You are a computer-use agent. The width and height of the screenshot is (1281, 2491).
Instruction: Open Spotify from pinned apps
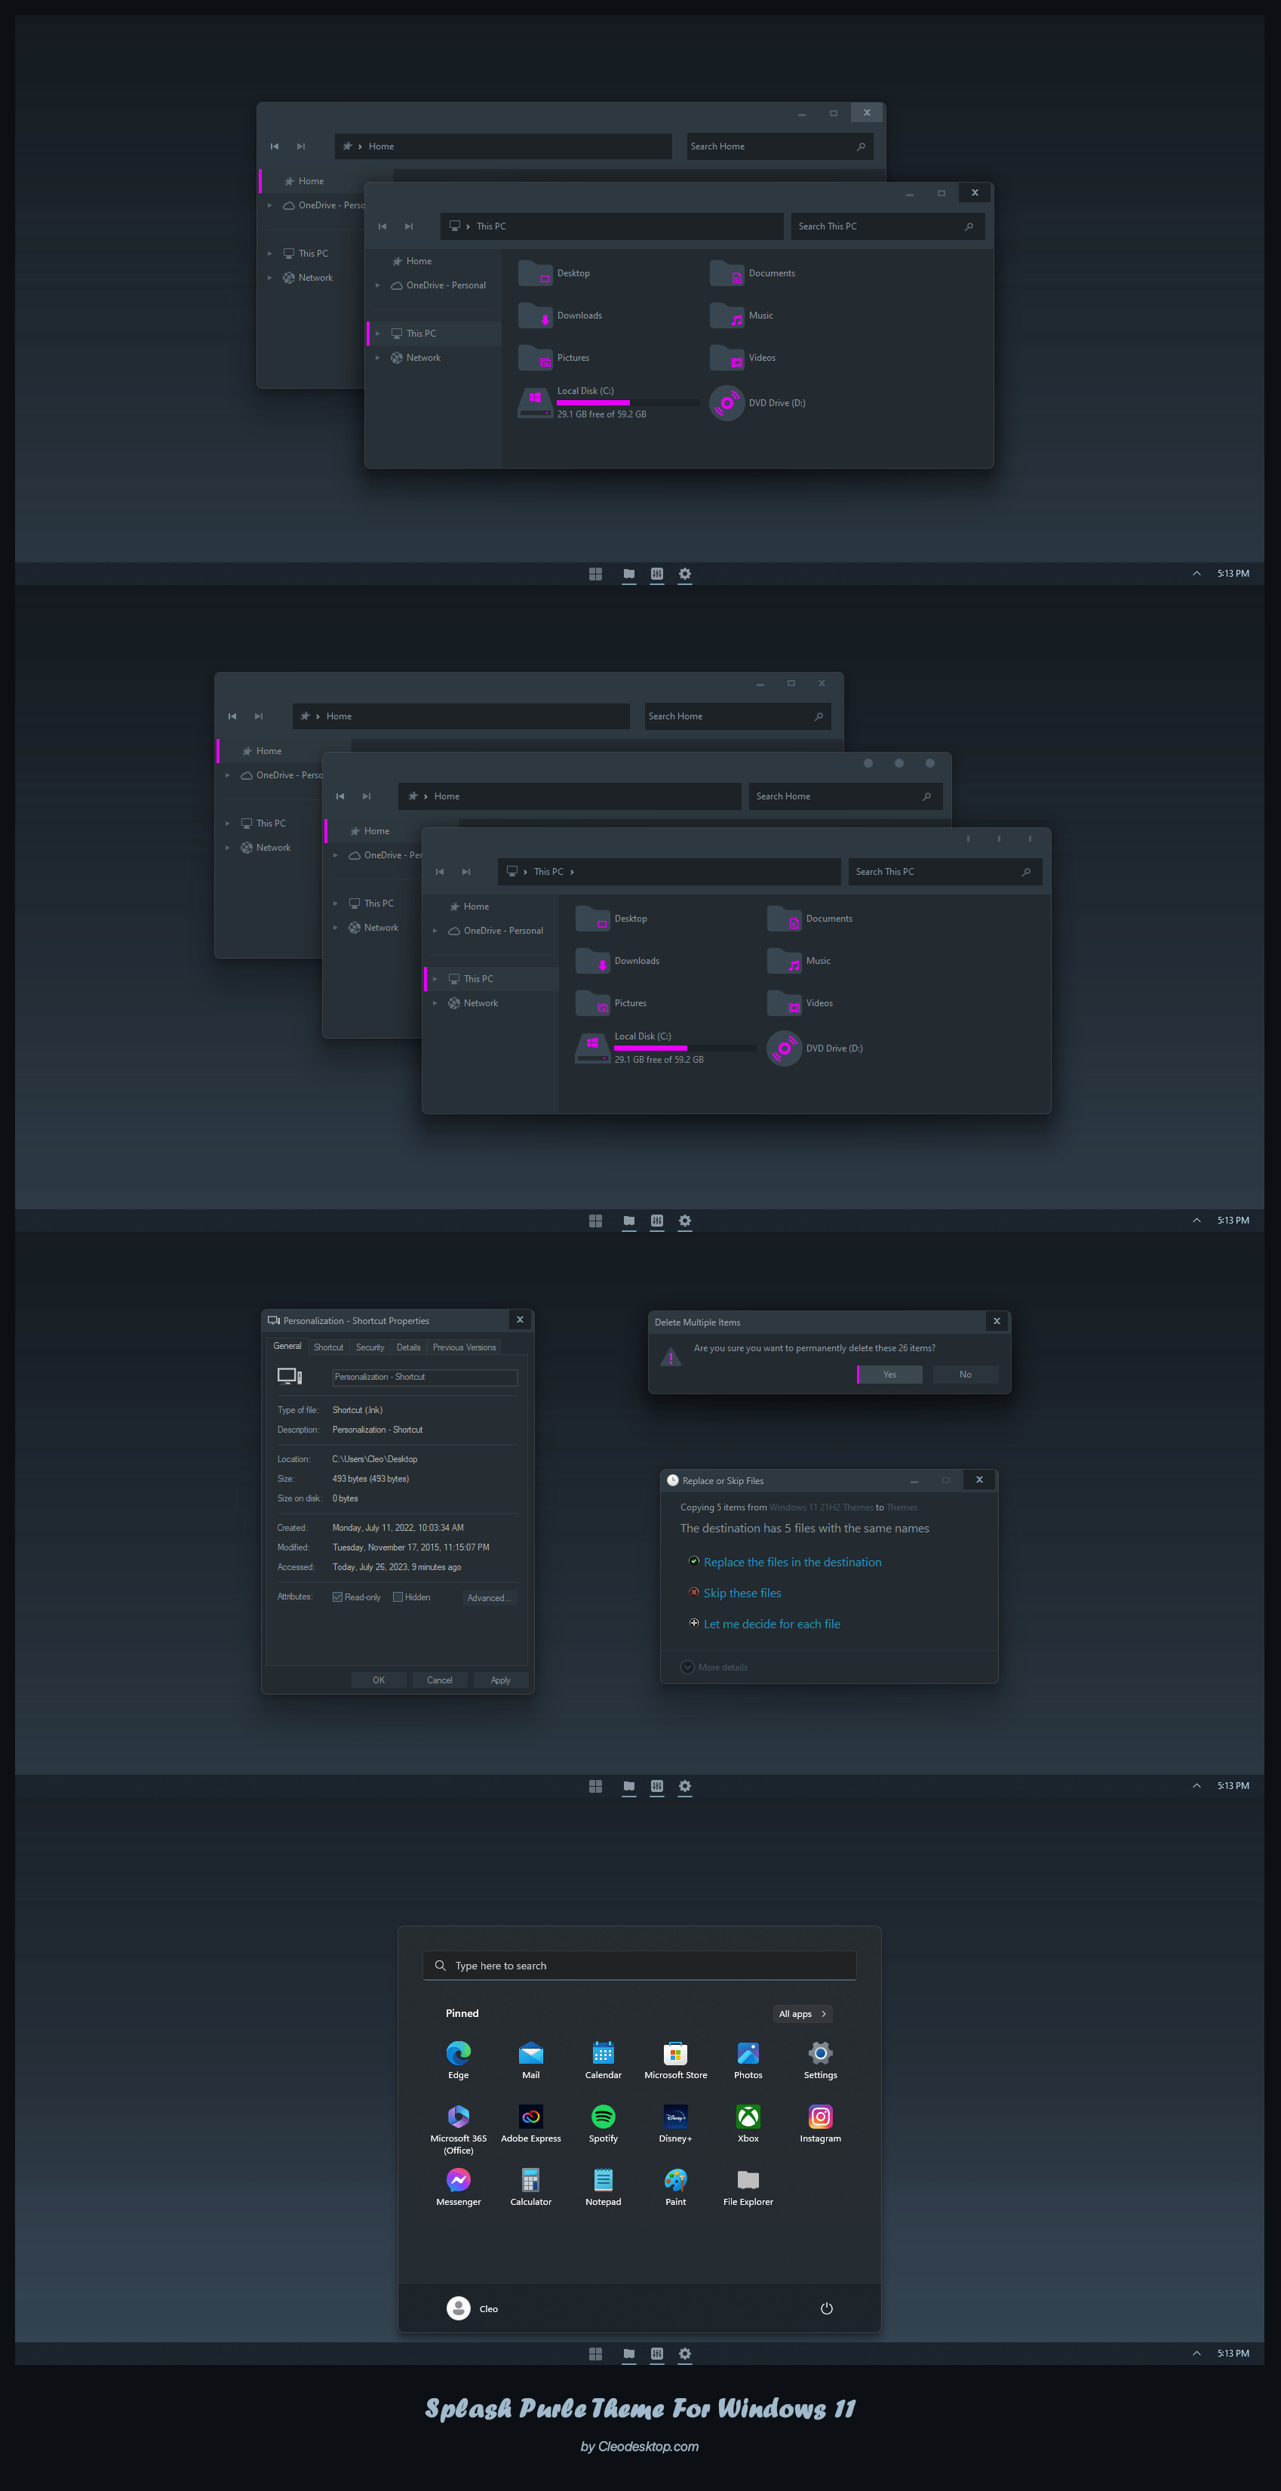tap(602, 2117)
